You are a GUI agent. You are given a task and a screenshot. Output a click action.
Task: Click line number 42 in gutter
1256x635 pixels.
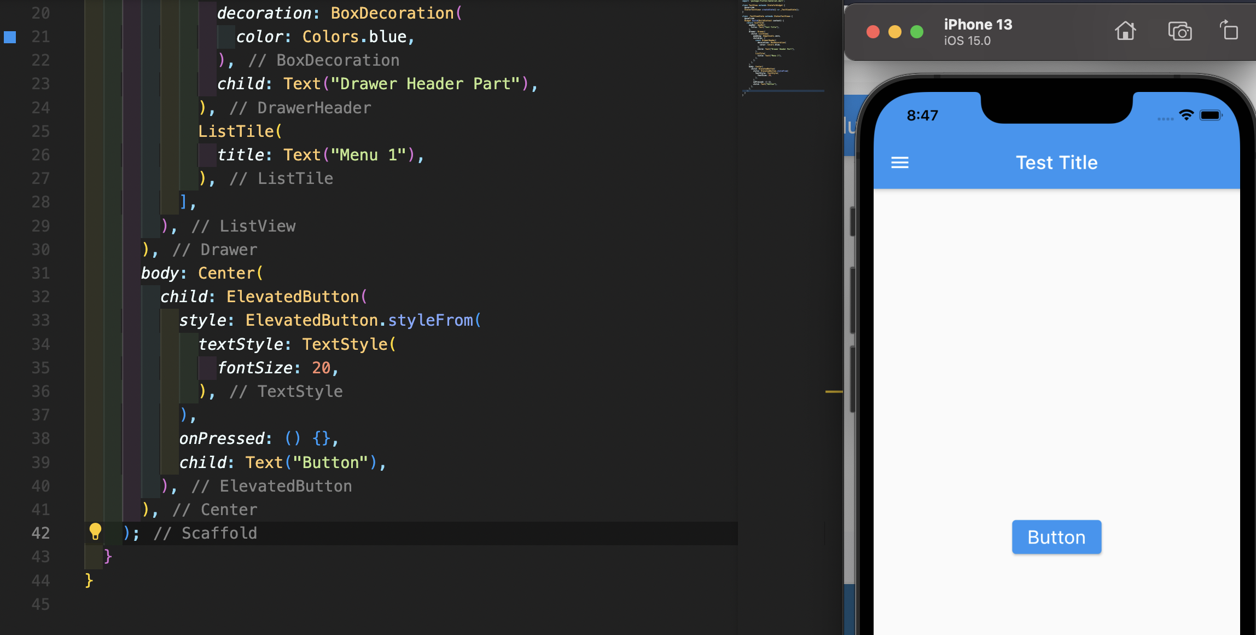coord(40,533)
